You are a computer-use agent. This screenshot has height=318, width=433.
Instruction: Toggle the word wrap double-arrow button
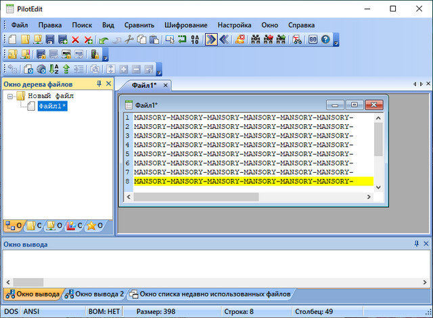tap(211, 40)
